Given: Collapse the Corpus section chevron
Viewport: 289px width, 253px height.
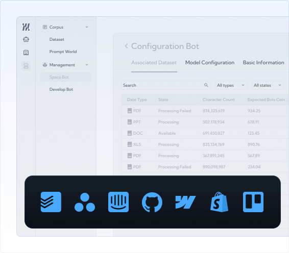Looking at the screenshot, I should [x=87, y=27].
